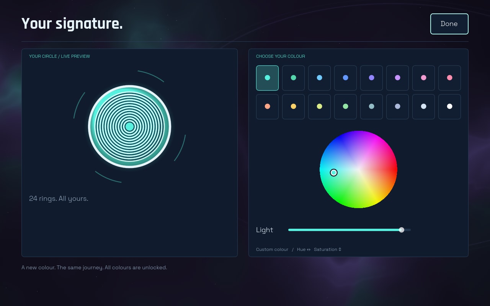
Task: Choose the sky blue colour swatch
Action: [319, 78]
